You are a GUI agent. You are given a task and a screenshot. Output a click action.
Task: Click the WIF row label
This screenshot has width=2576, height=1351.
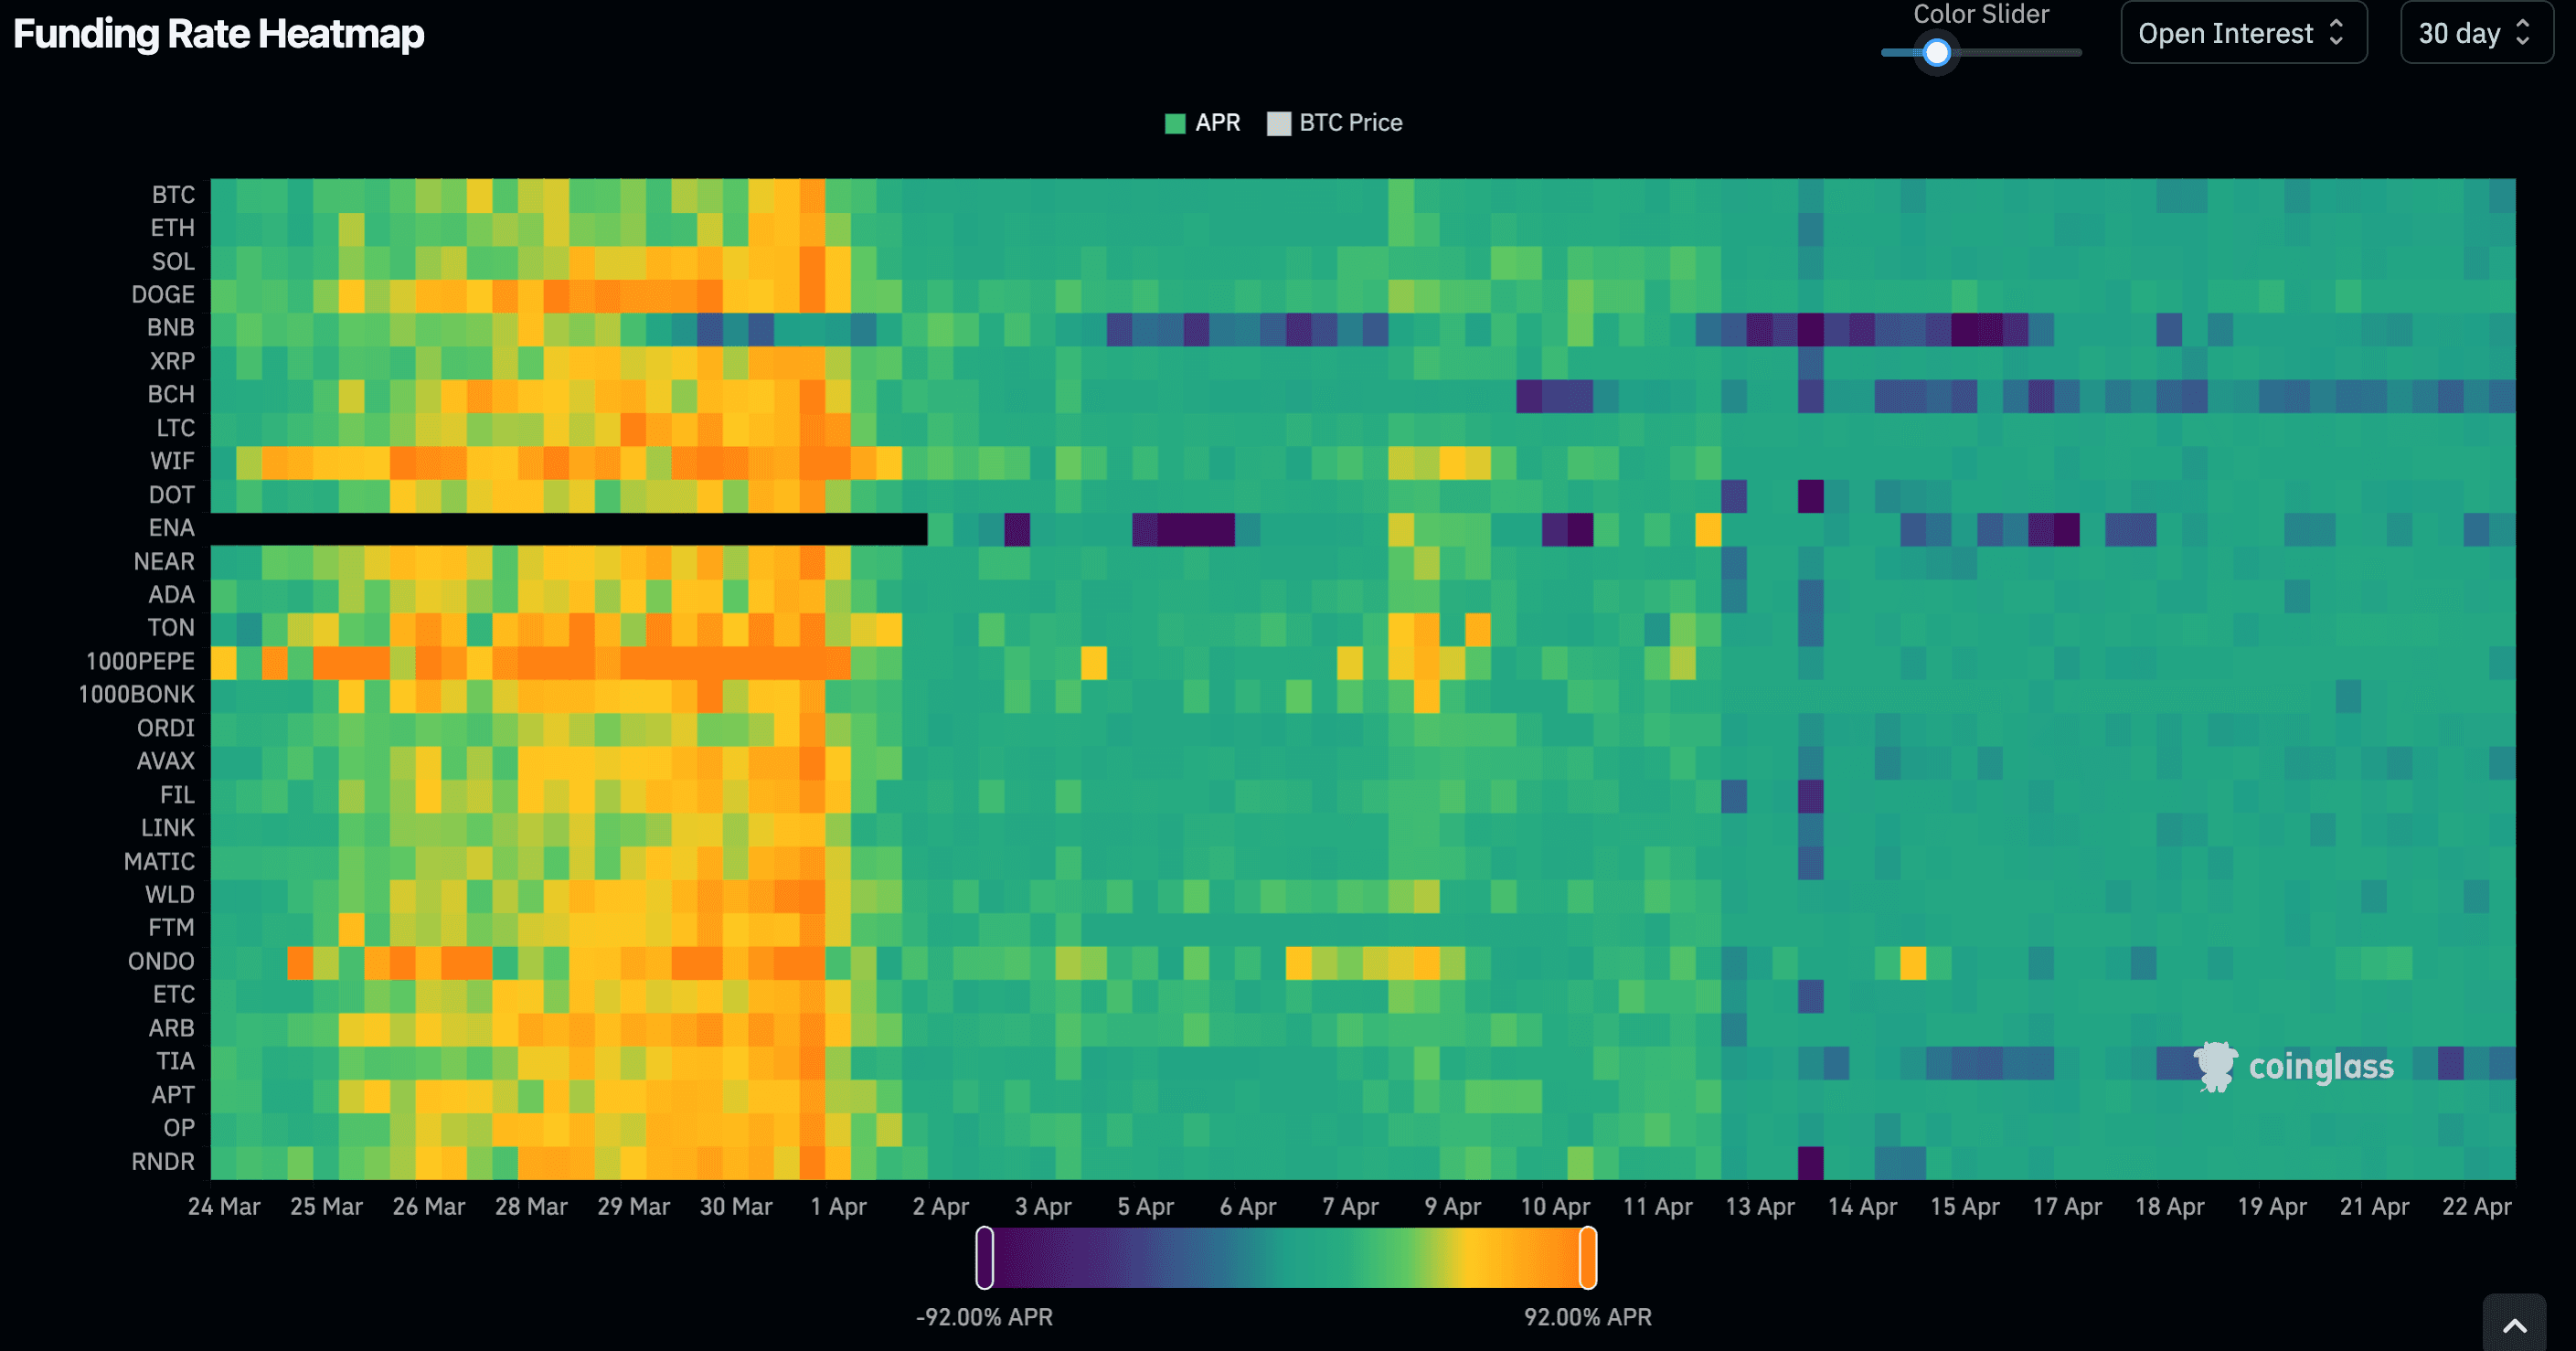pyautogui.click(x=172, y=461)
